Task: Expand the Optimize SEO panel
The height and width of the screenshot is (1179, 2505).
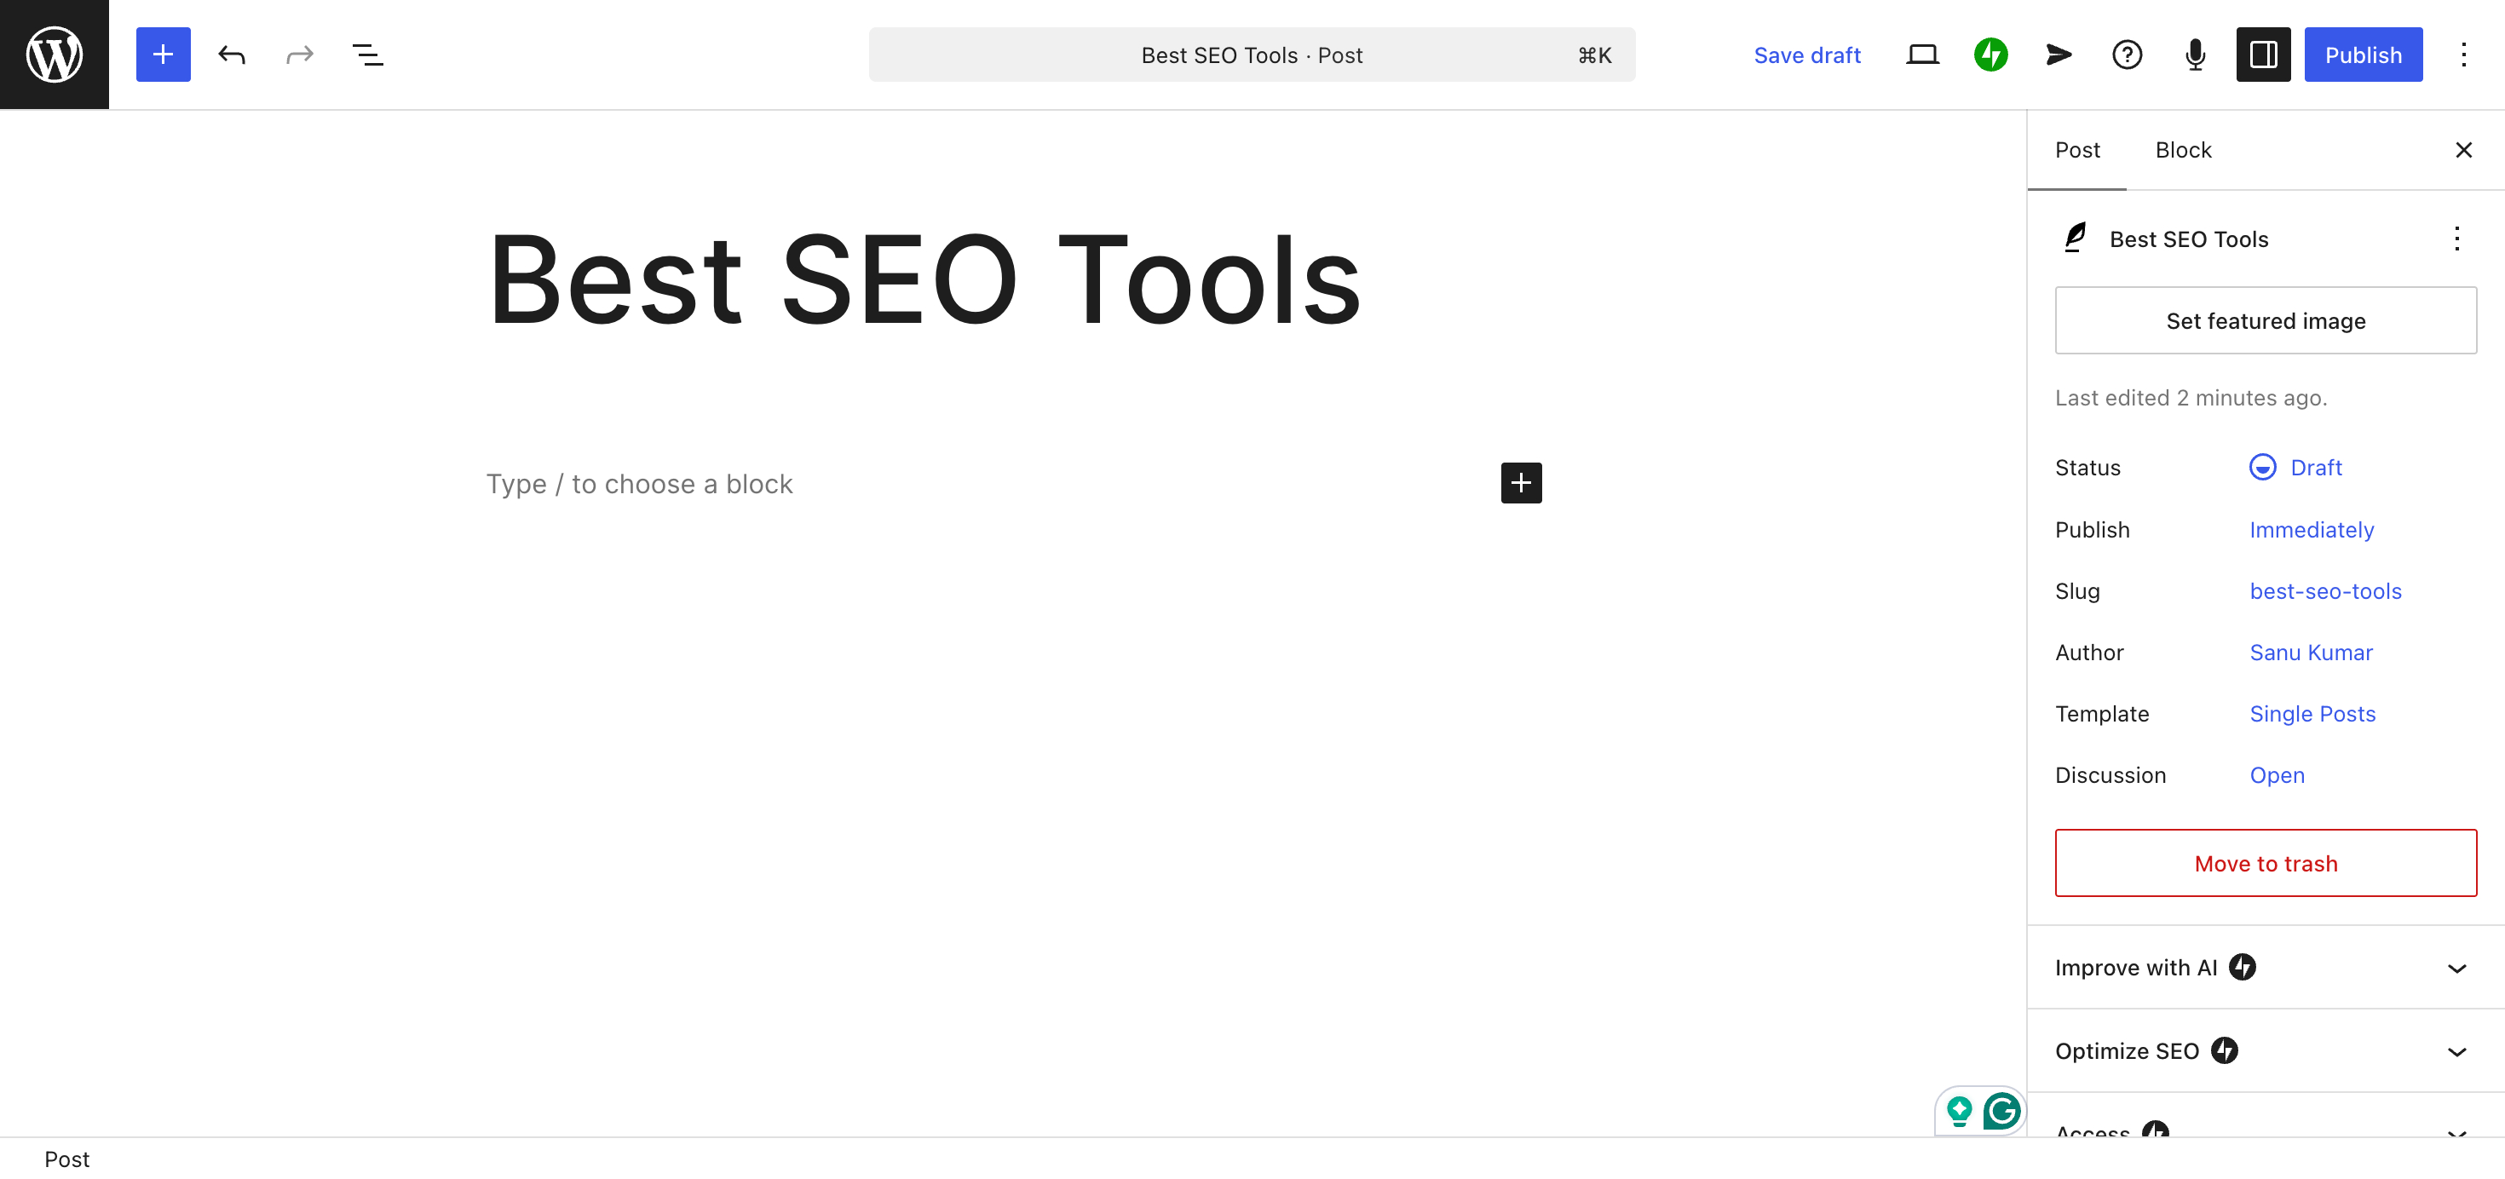Action: click(2266, 1050)
